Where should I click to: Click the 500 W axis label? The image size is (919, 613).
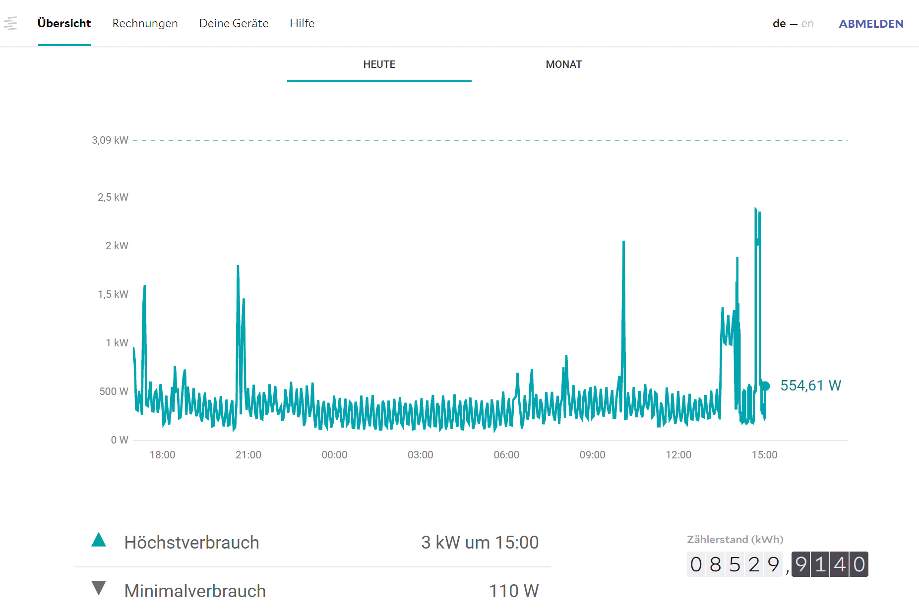pos(114,391)
